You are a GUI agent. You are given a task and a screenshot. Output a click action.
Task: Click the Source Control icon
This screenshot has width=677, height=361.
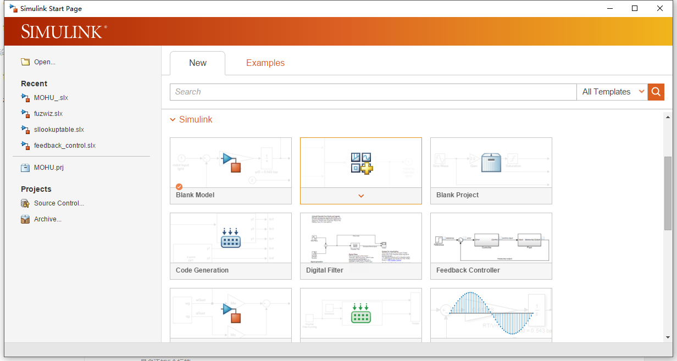25,203
